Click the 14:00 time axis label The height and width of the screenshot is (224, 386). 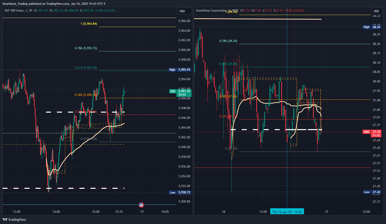(56, 212)
